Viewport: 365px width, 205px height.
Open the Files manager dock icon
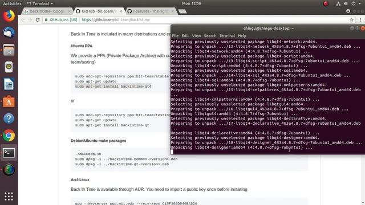point(9,50)
